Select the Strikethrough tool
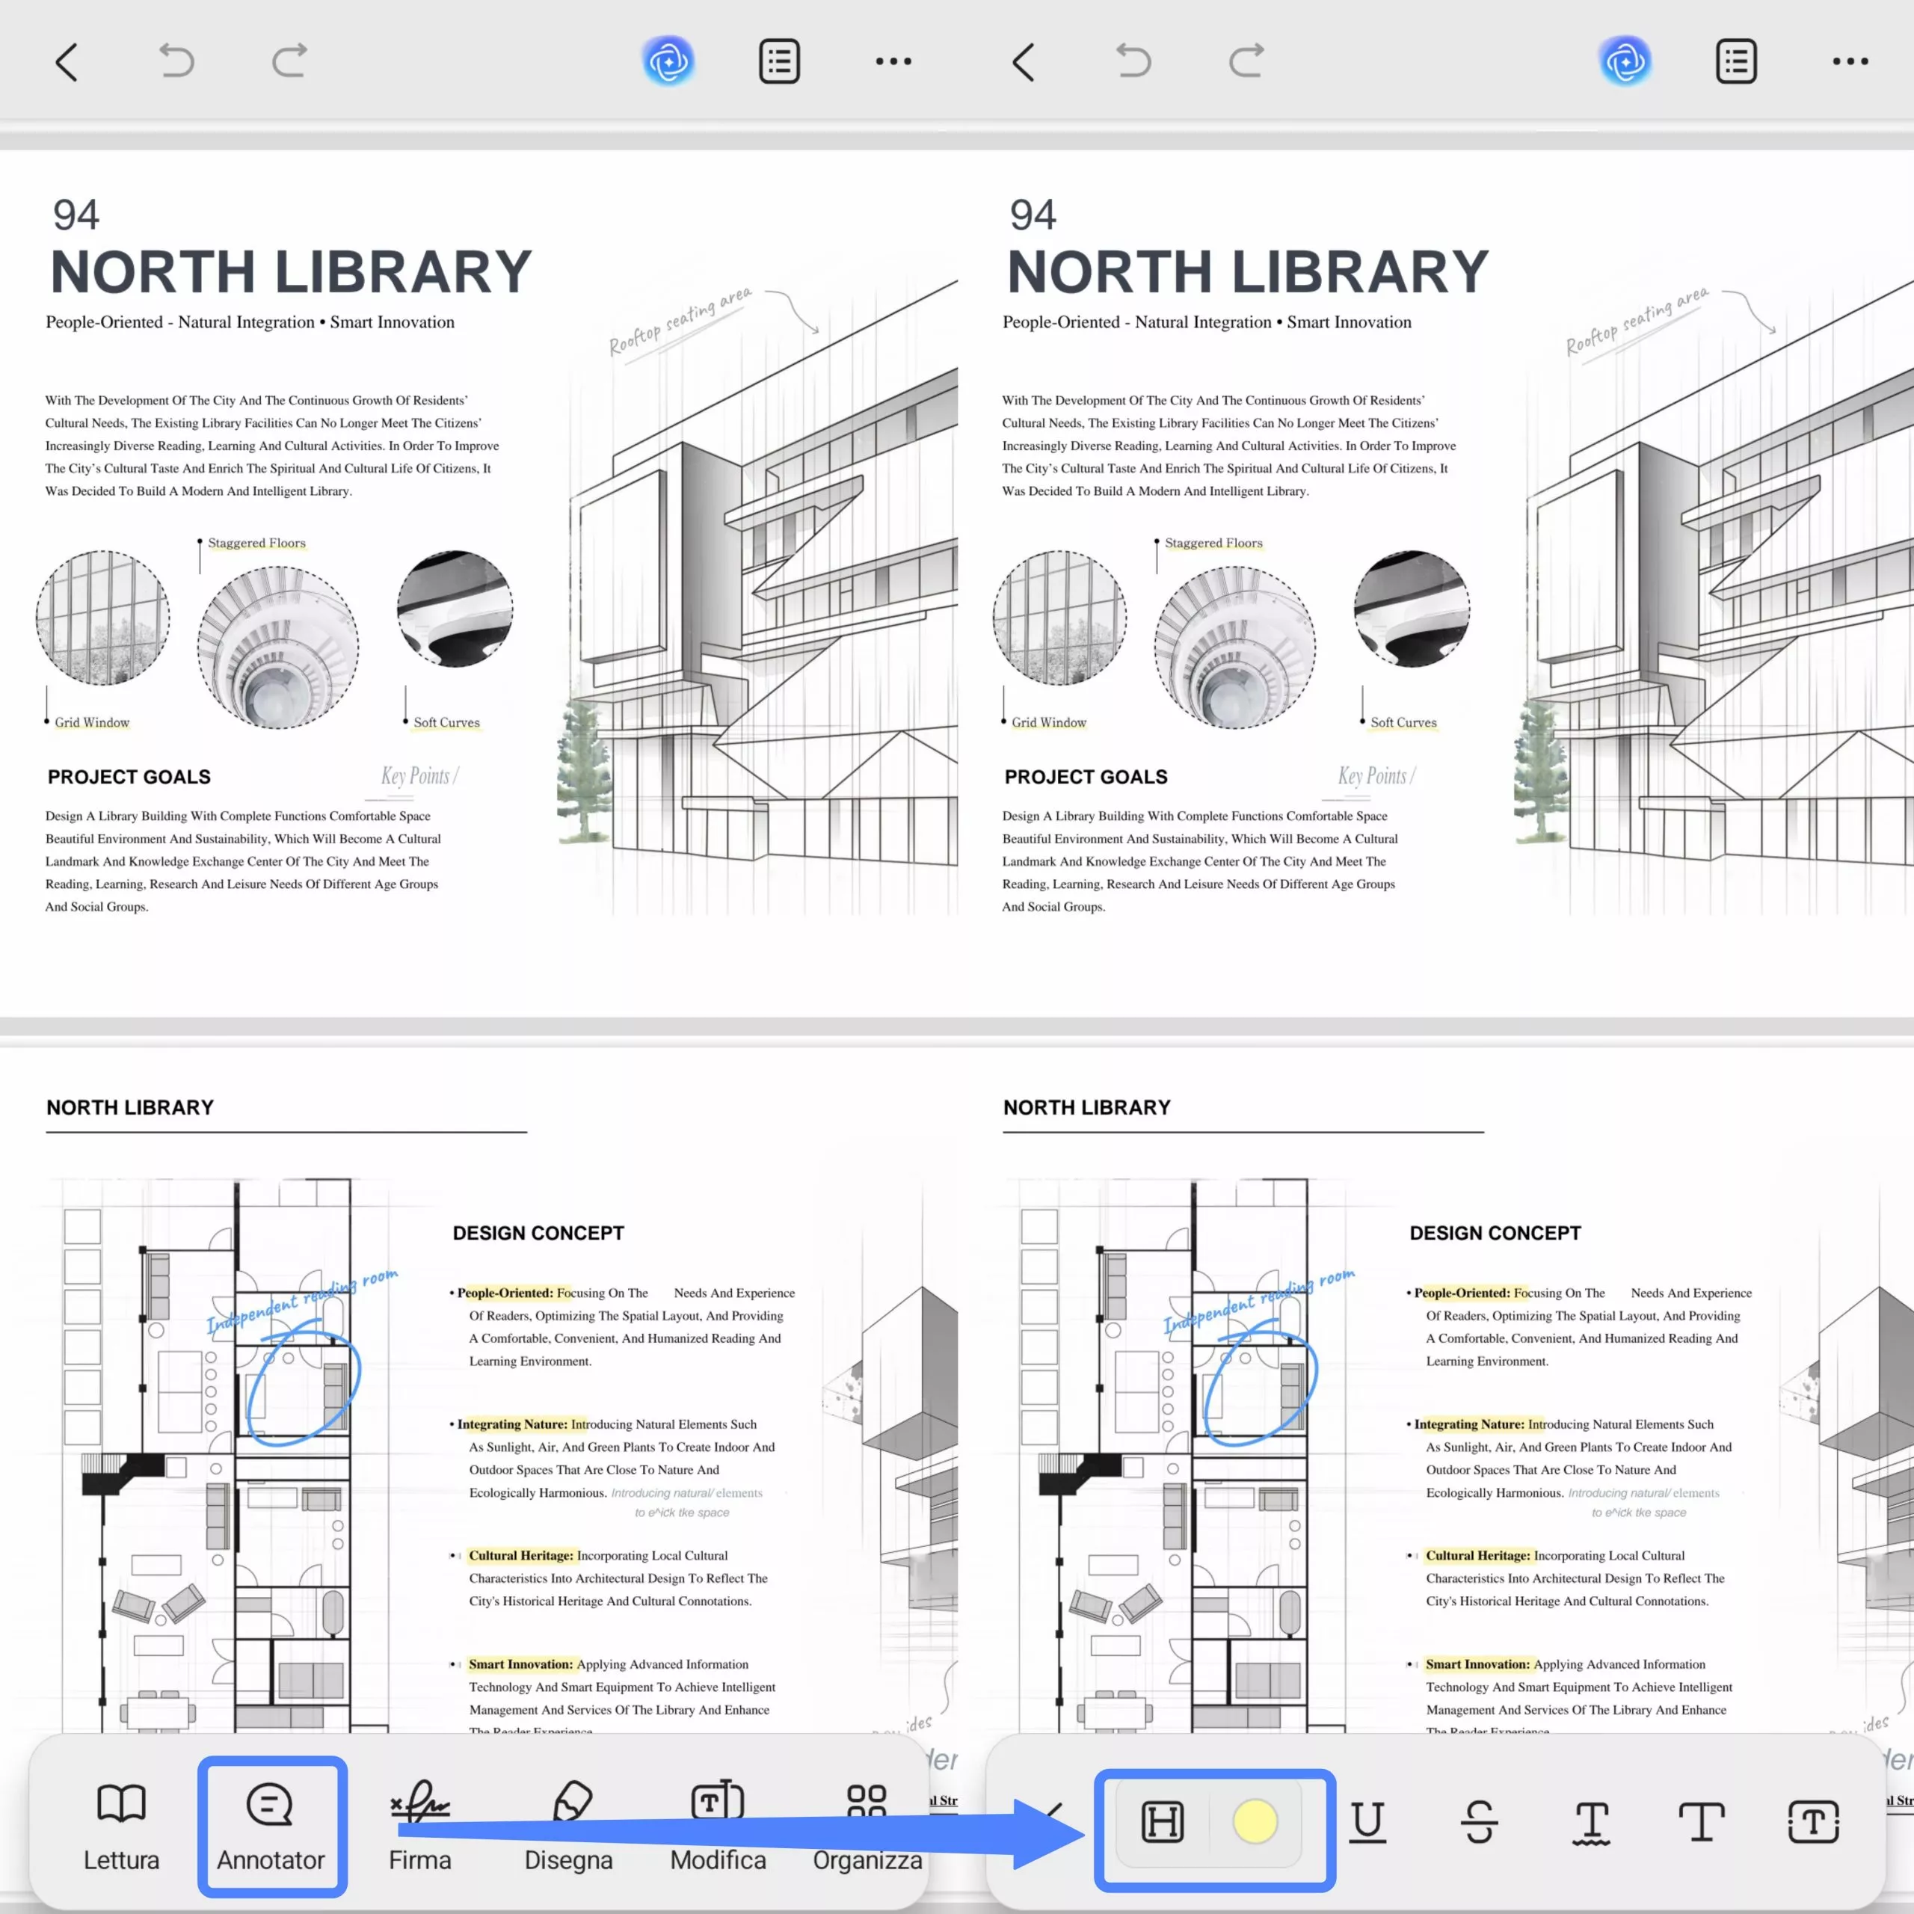This screenshot has width=1914, height=1914. click(x=1478, y=1823)
